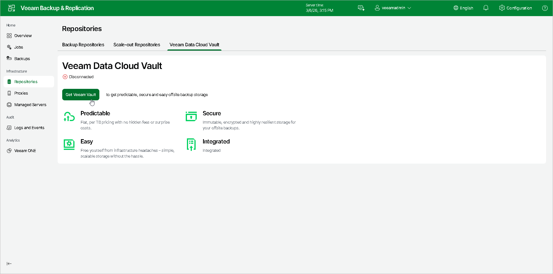Select the Veeam Data Cloud Vault tab
This screenshot has width=553, height=274.
[x=194, y=45]
